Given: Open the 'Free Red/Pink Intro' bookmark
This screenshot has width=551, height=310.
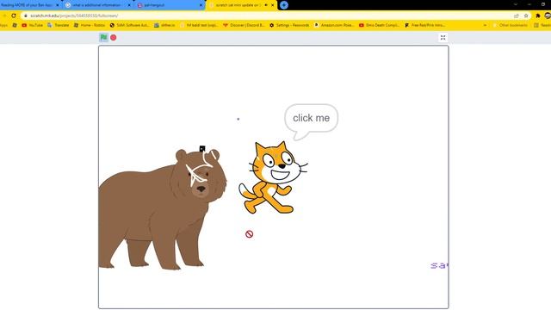Looking at the screenshot, I should point(425,25).
